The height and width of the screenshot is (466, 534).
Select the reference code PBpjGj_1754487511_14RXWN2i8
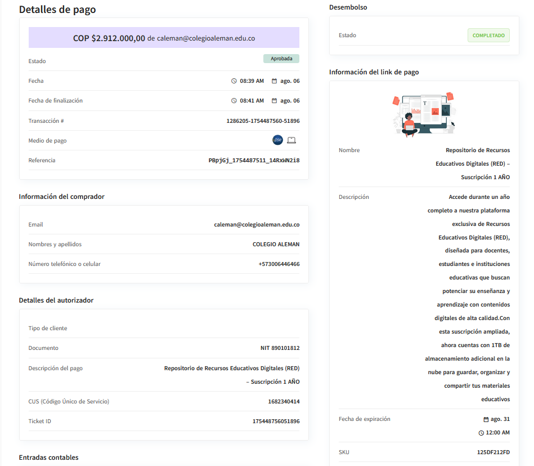tap(254, 161)
